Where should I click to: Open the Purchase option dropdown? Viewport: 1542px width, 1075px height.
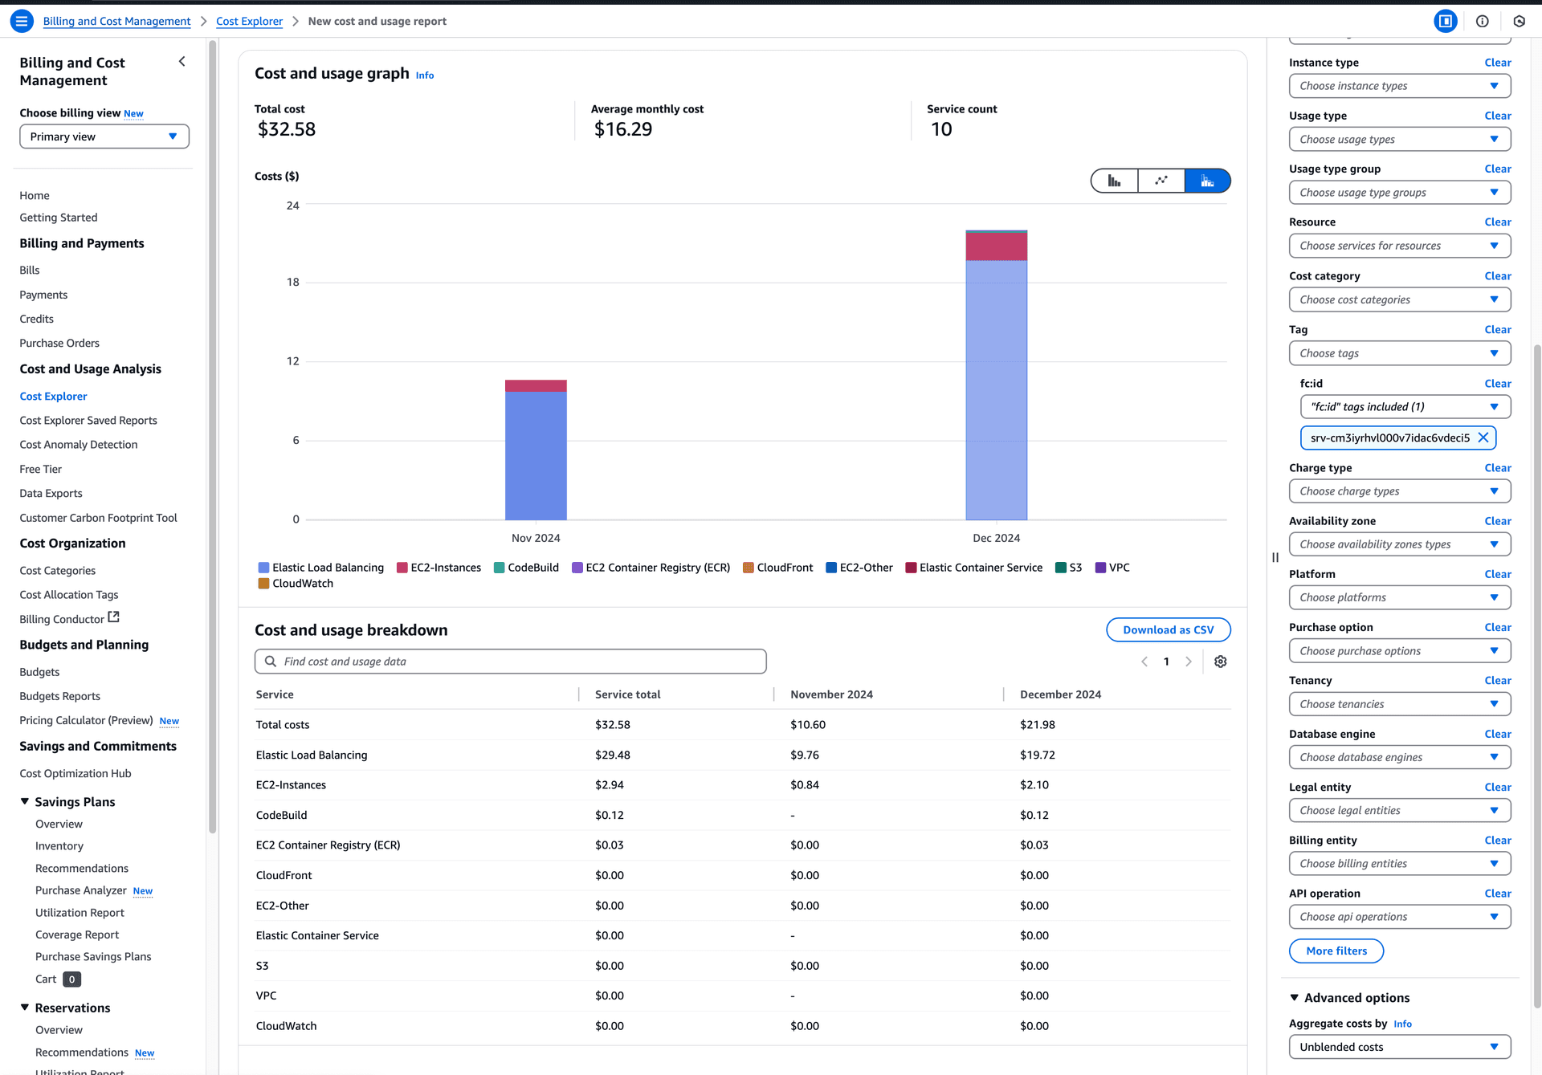pyautogui.click(x=1400, y=651)
